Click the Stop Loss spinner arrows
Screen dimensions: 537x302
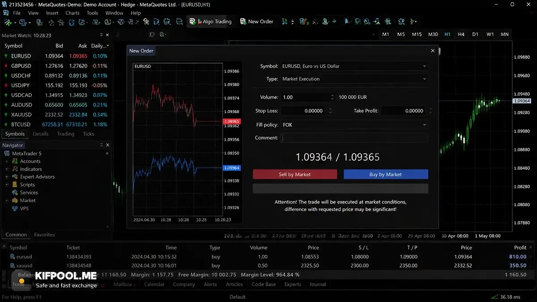[330, 111]
